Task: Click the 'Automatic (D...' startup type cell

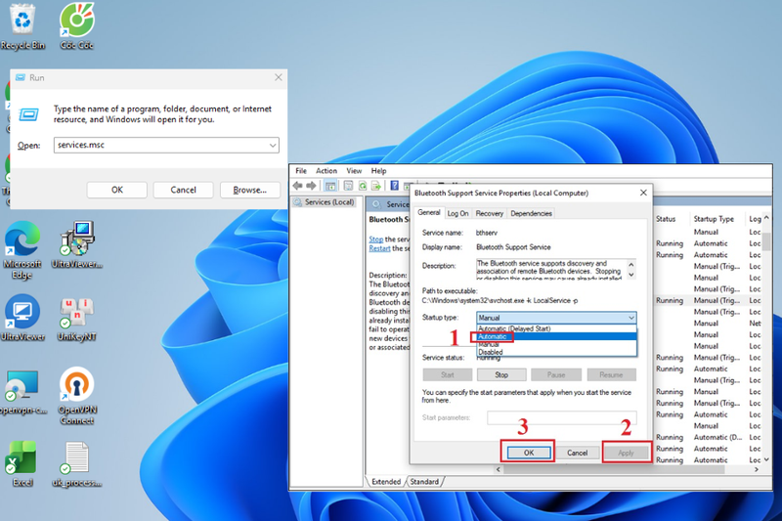Action: click(x=717, y=437)
